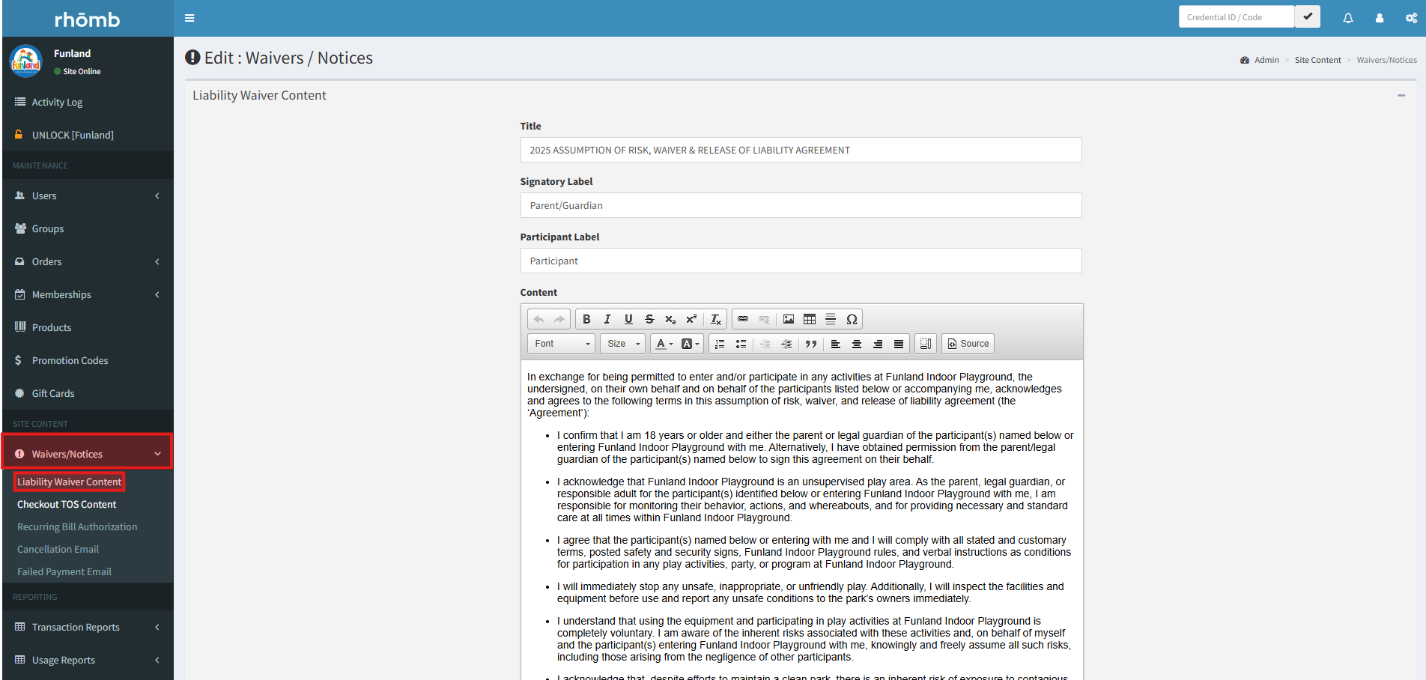
Task: Expand the Memberships menu
Action: coord(88,294)
